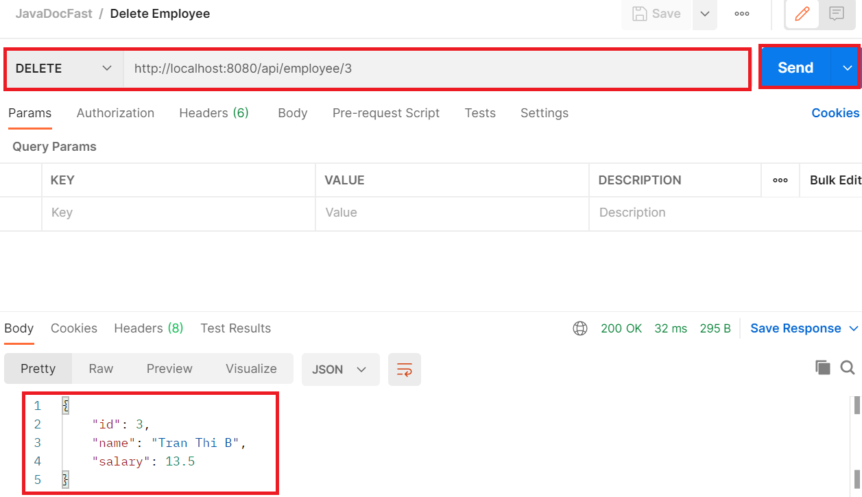Viewport: 862px width, 497px height.
Task: Click the 32 ms response time
Action: coord(671,328)
